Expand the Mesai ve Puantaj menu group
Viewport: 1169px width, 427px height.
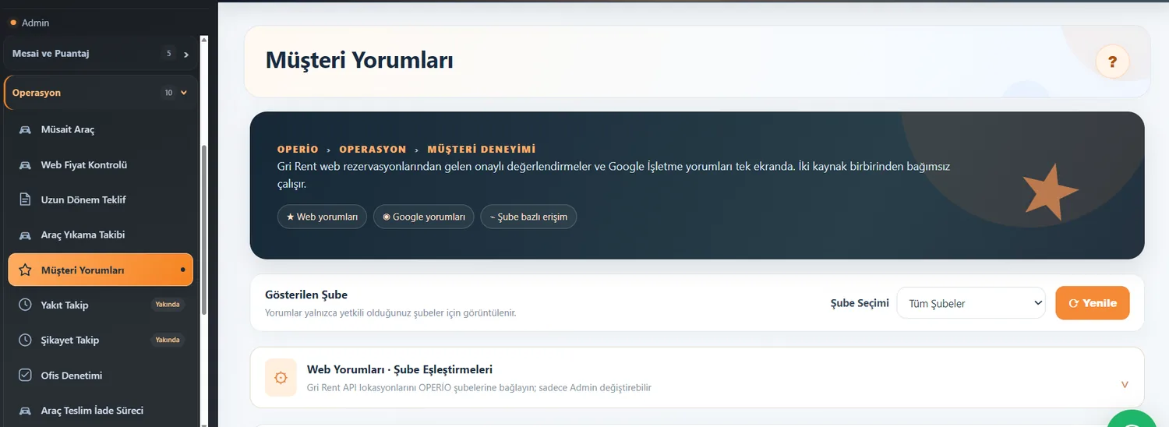(x=100, y=54)
